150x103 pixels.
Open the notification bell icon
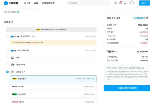click(x=120, y=3)
